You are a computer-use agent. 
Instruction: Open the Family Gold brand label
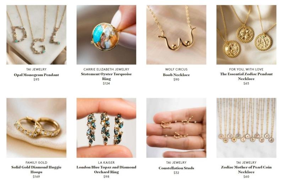(37, 163)
